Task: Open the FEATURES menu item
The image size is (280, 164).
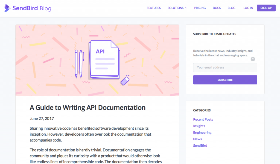Action: point(154,8)
